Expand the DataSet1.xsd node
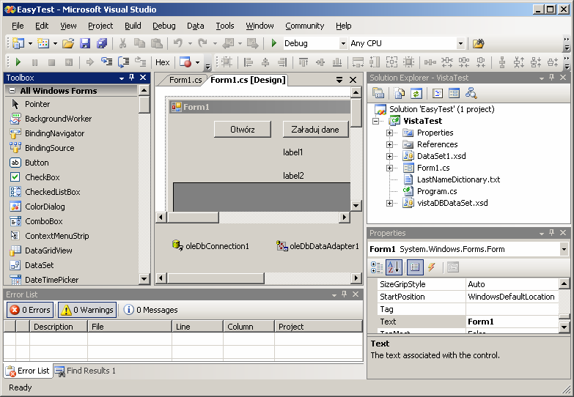This screenshot has width=574, height=397. [x=389, y=156]
